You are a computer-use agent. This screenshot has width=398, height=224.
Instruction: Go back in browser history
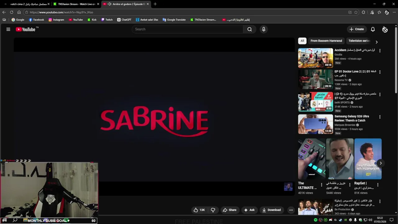pos(4,12)
